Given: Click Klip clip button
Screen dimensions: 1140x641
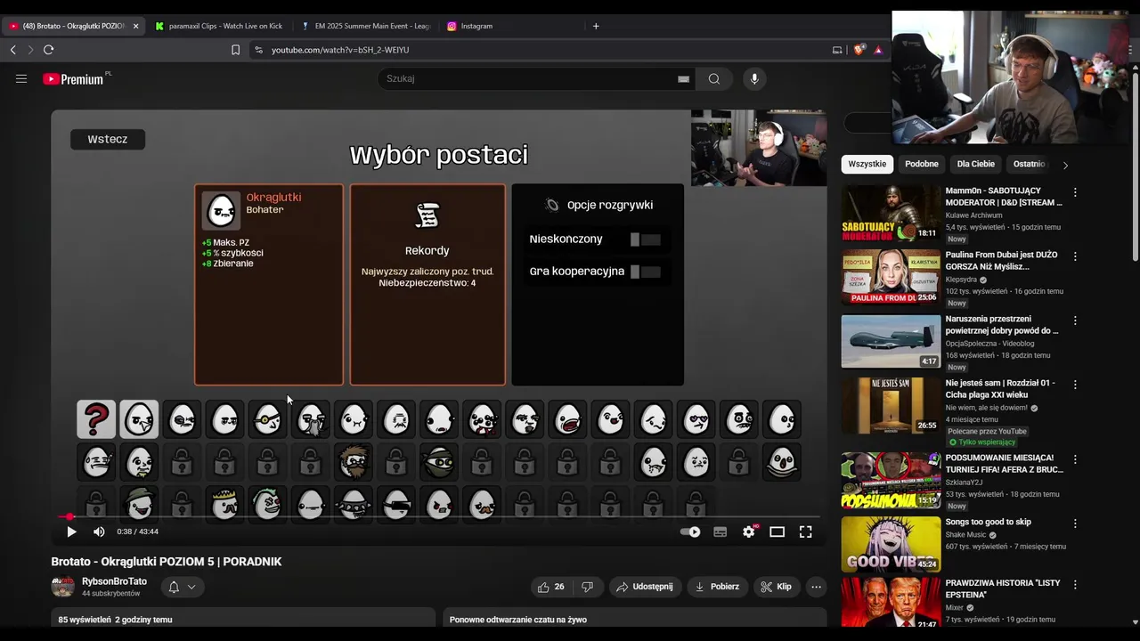Looking at the screenshot, I should [x=776, y=587].
